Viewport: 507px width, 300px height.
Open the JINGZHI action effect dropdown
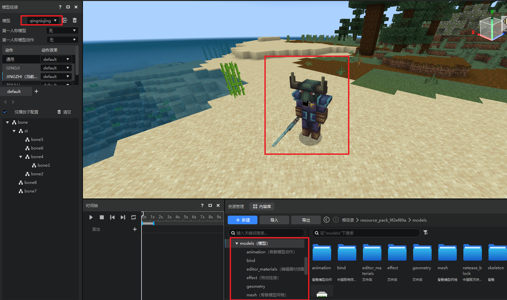tap(56, 76)
